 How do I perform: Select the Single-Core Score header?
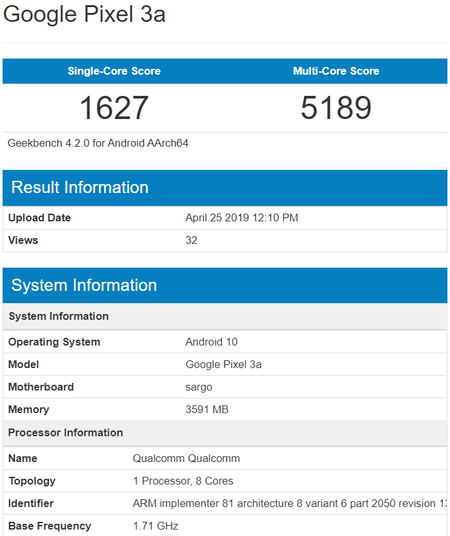tap(114, 71)
